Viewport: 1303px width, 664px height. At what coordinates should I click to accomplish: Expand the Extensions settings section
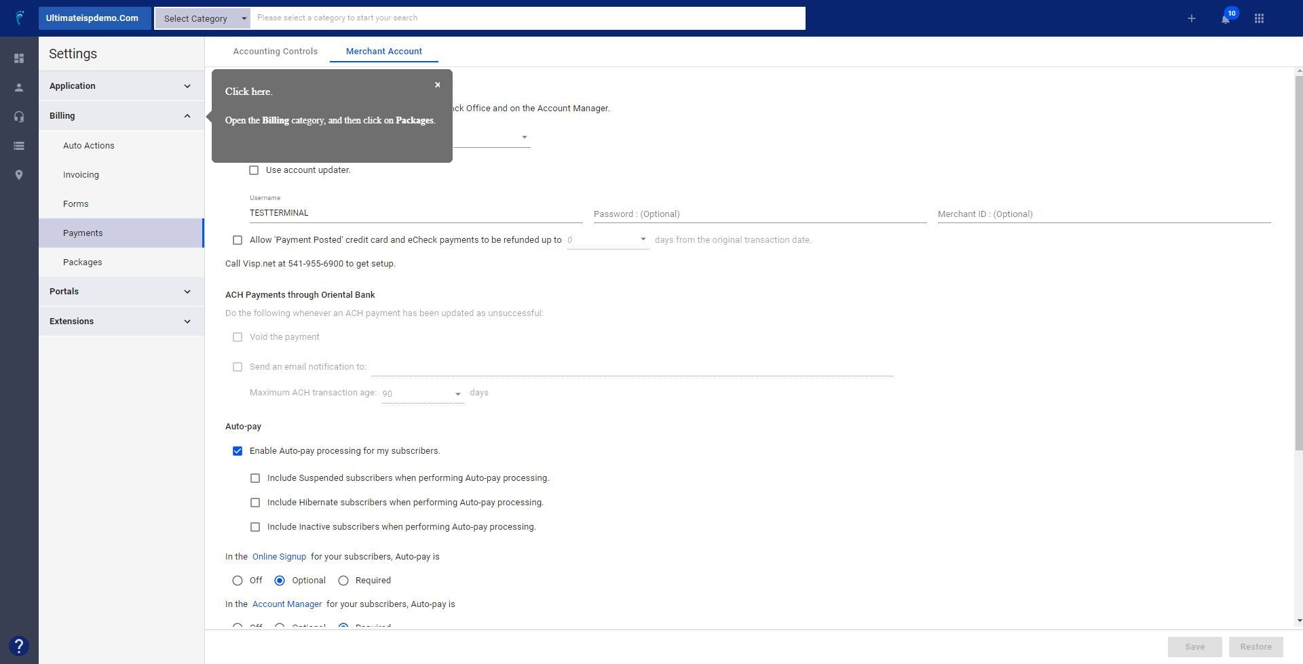click(121, 321)
